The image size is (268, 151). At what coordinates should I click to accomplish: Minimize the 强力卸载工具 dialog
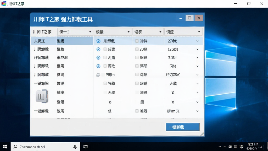181,18
